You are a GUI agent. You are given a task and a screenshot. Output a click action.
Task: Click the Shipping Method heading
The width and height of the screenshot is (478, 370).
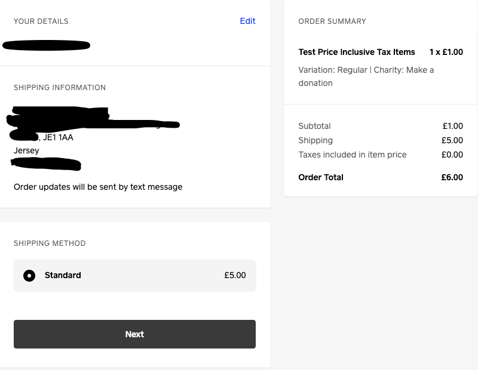point(50,243)
